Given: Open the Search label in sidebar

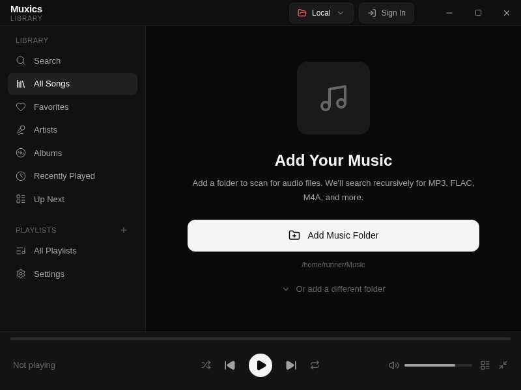Looking at the screenshot, I should click(x=47, y=61).
